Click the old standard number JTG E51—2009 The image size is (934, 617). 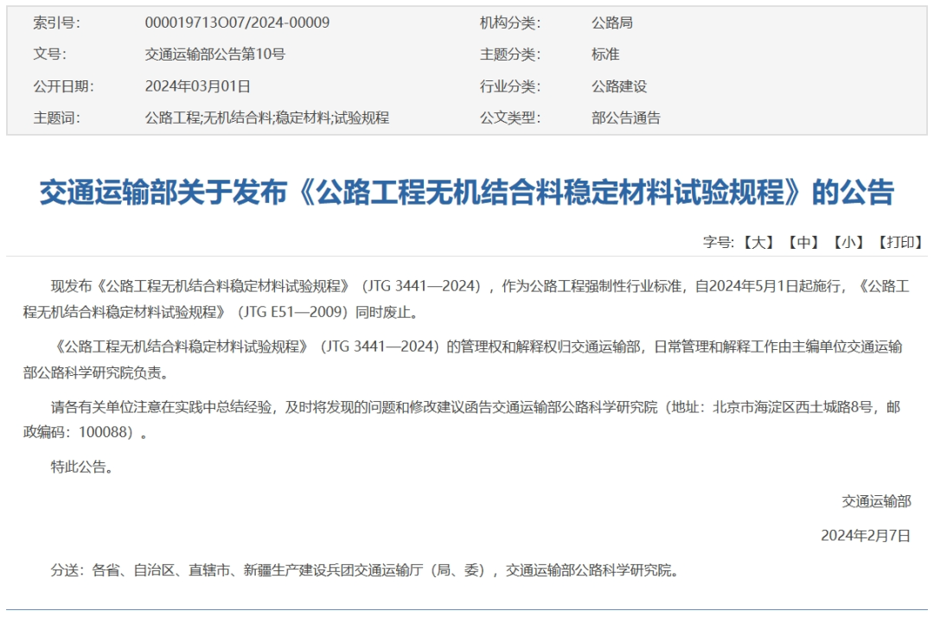tap(292, 312)
